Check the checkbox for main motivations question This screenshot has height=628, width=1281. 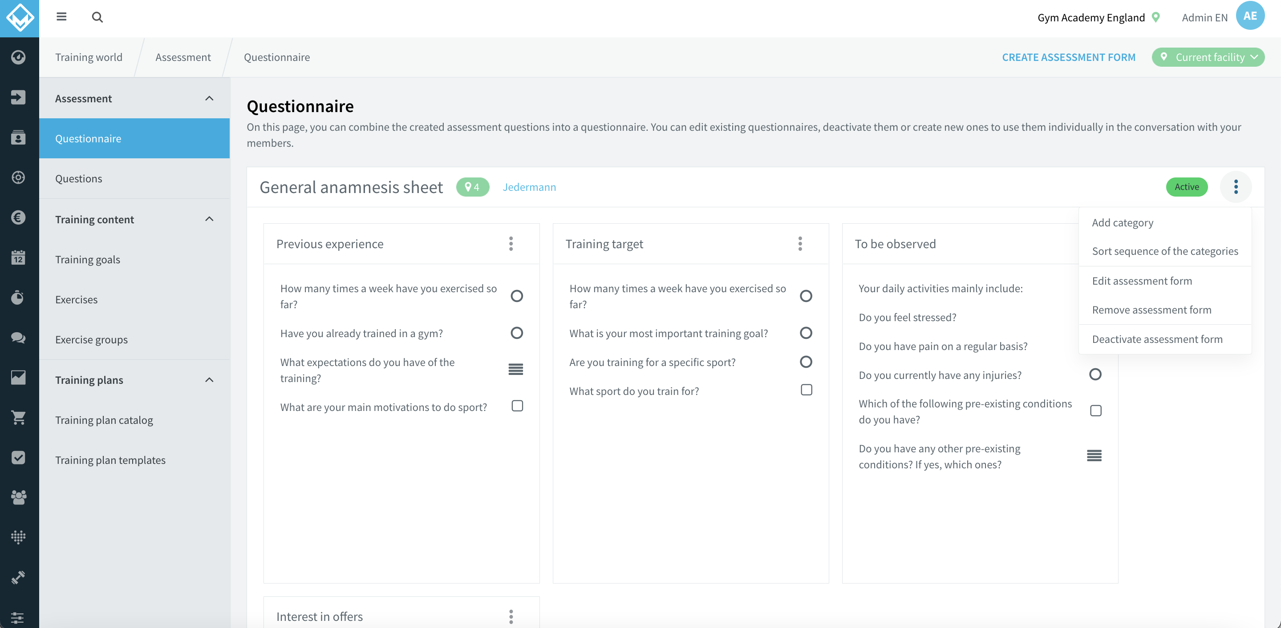click(x=517, y=406)
